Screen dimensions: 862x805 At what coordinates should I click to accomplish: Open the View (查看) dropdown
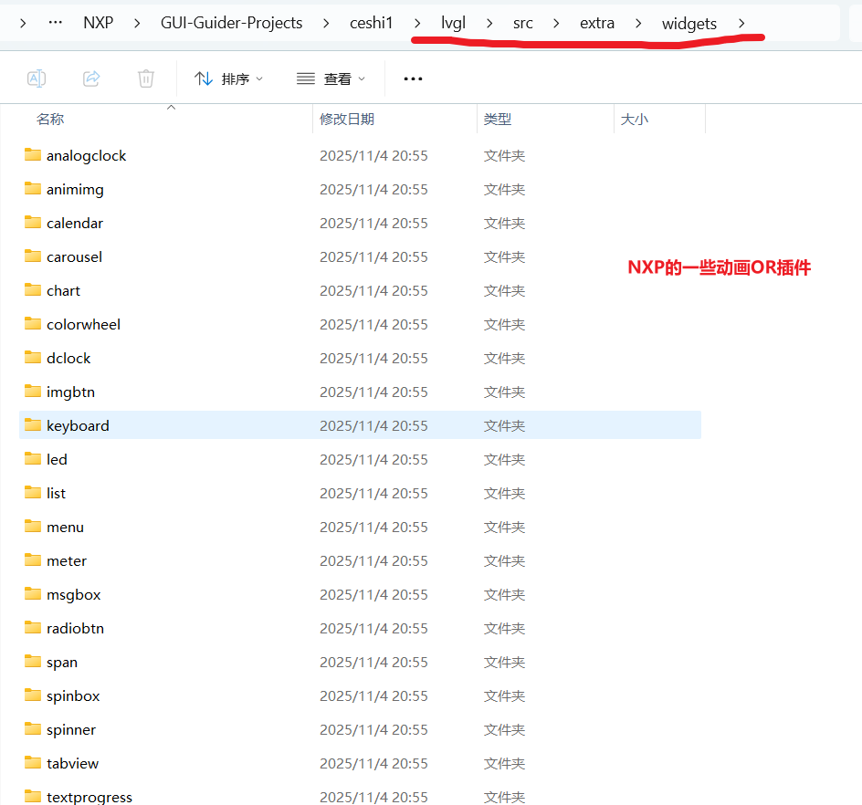[x=331, y=78]
